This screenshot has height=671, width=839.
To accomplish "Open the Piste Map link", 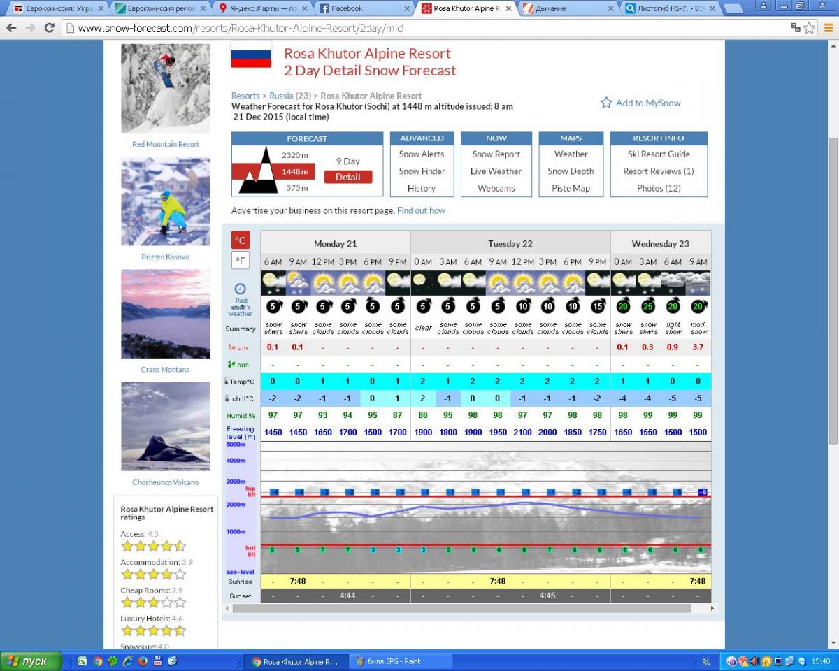I will click(x=571, y=188).
